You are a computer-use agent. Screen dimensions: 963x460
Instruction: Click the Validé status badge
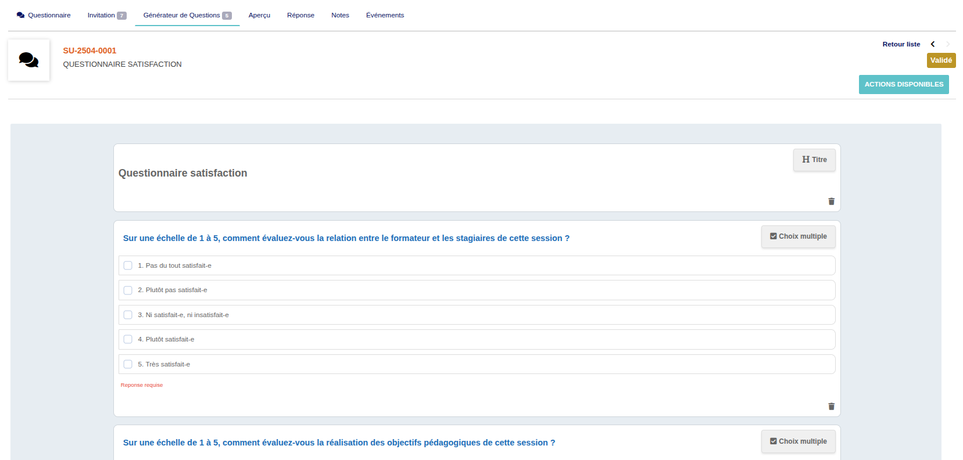click(x=940, y=60)
